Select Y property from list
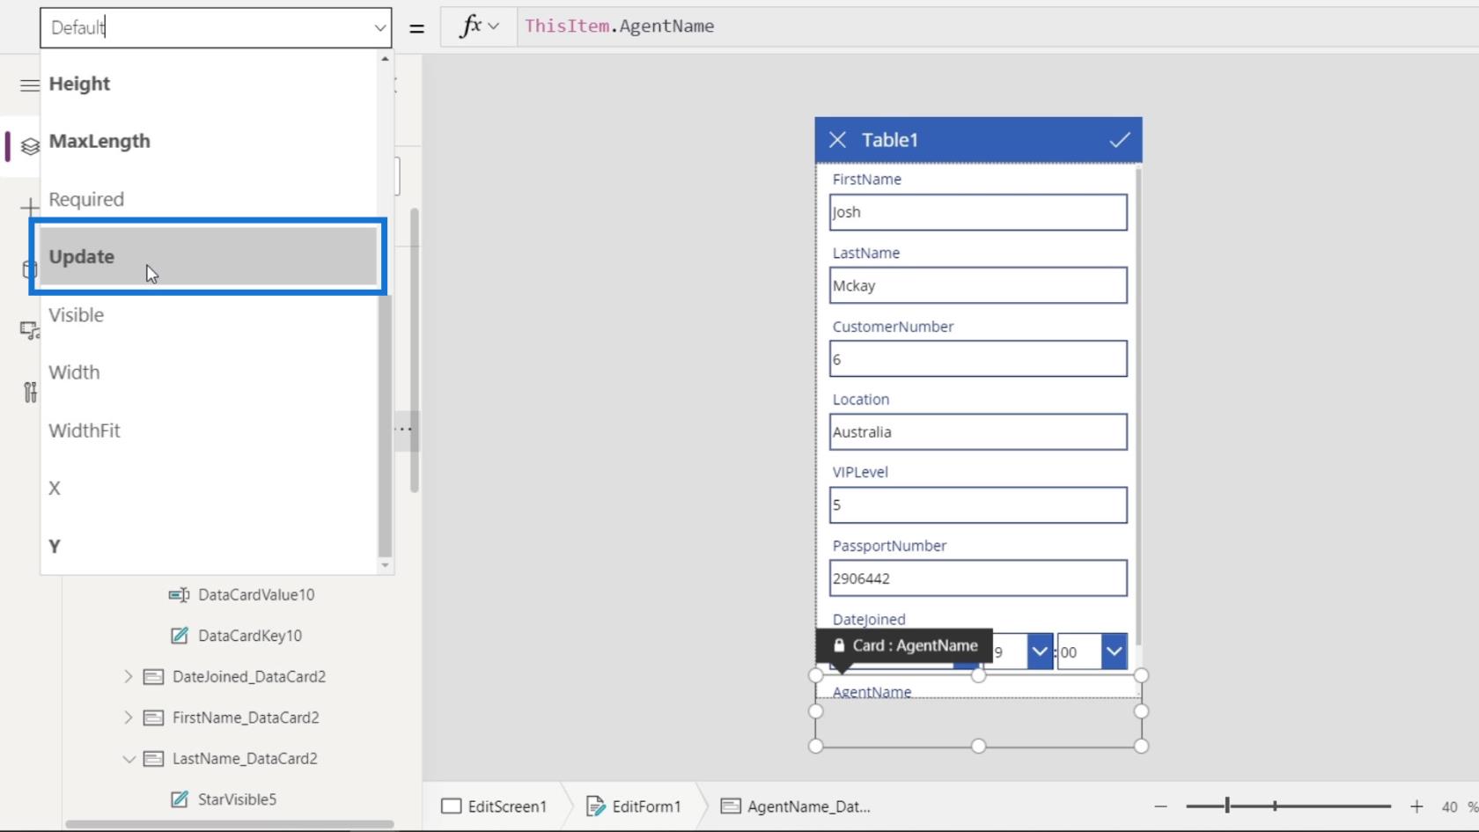This screenshot has width=1479, height=832. tap(209, 547)
